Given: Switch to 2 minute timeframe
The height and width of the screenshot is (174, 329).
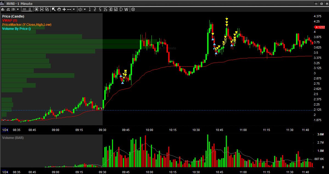Looking at the screenshot, I should click(95, 9).
